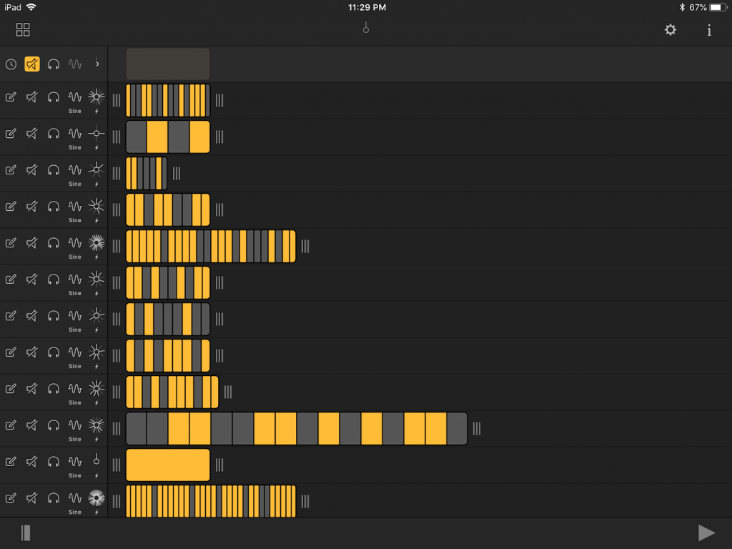
Task: Tap the 11:29 PM clock
Action: pyautogui.click(x=367, y=7)
